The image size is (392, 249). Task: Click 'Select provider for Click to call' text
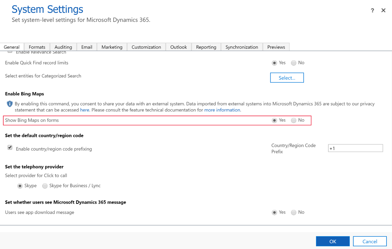coord(36,175)
